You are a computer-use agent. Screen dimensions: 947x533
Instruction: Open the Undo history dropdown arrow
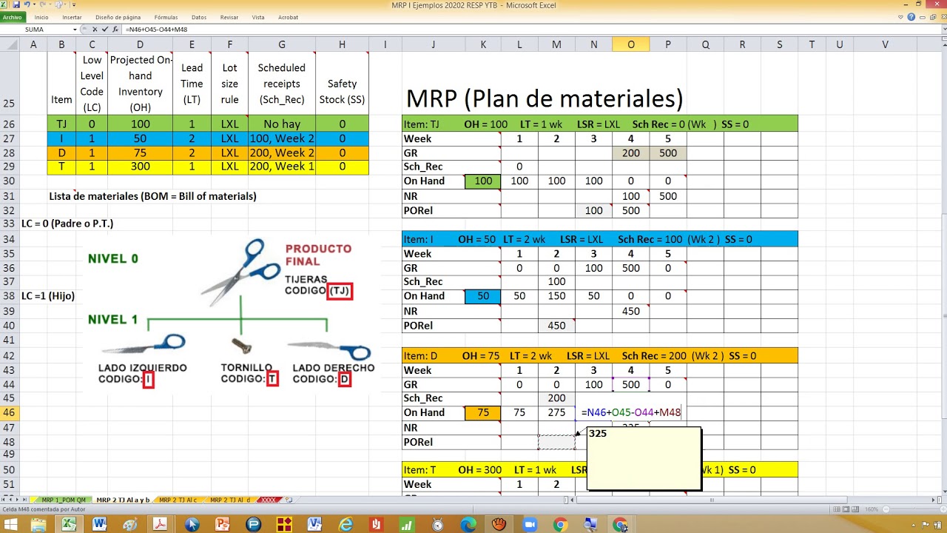(x=34, y=4)
